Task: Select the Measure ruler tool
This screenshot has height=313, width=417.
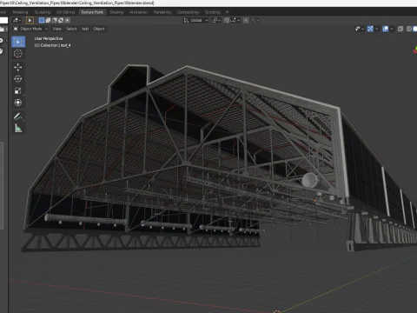Action: pos(18,128)
